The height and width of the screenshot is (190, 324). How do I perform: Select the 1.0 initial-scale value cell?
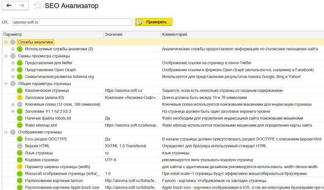coord(108,174)
